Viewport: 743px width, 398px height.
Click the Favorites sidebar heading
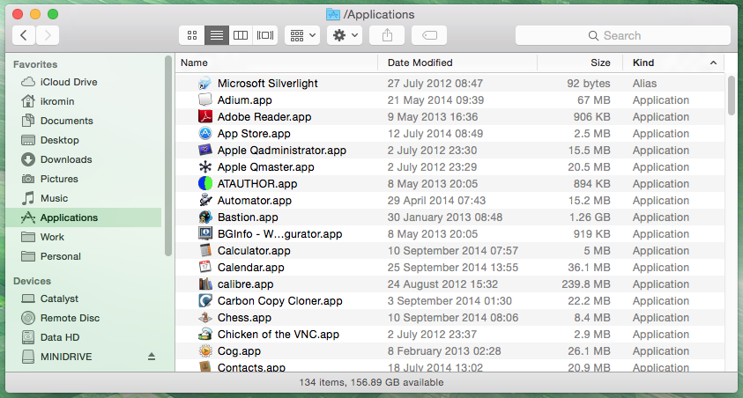pyautogui.click(x=35, y=64)
